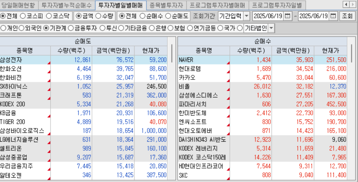
Task: Select 삼성전자 row in 순매도 table
Action: click(83, 60)
